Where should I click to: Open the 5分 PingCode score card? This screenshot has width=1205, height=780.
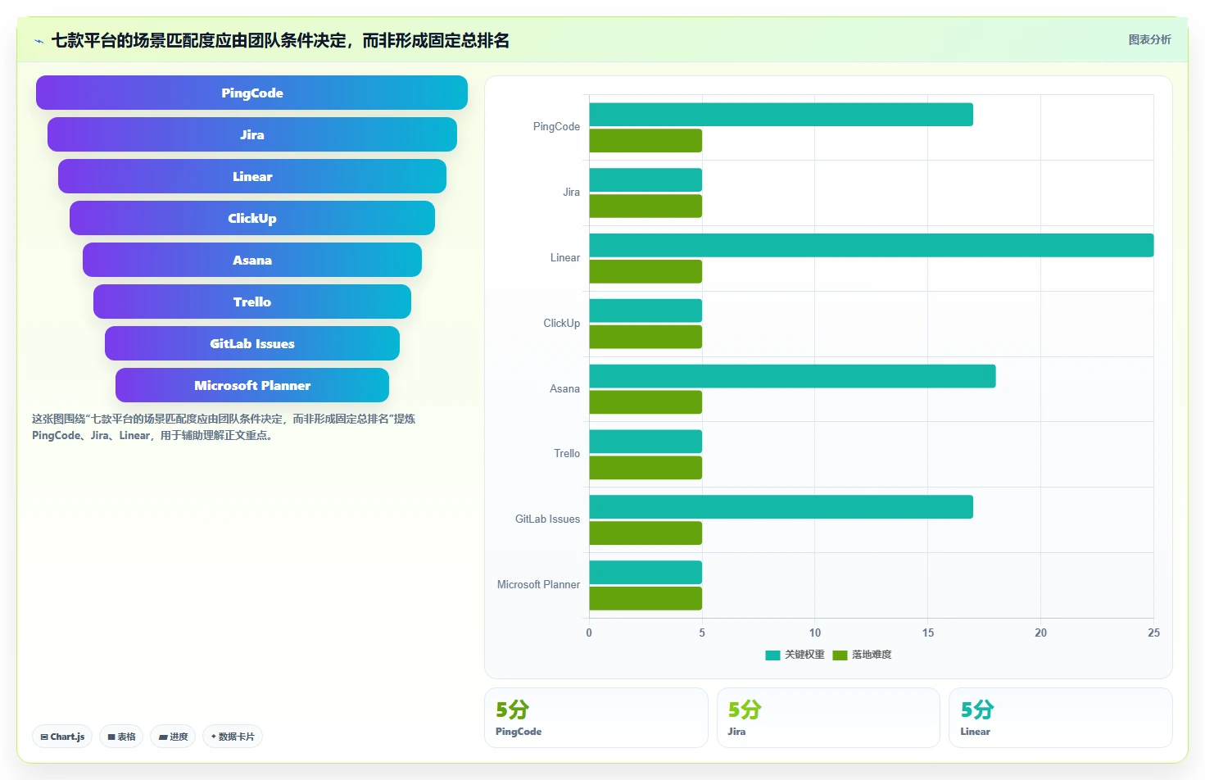pos(596,718)
